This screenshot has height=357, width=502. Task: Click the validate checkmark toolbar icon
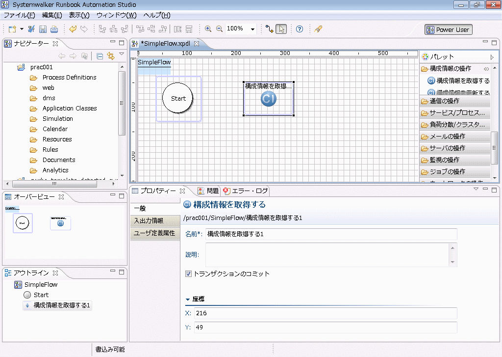click(x=31, y=29)
